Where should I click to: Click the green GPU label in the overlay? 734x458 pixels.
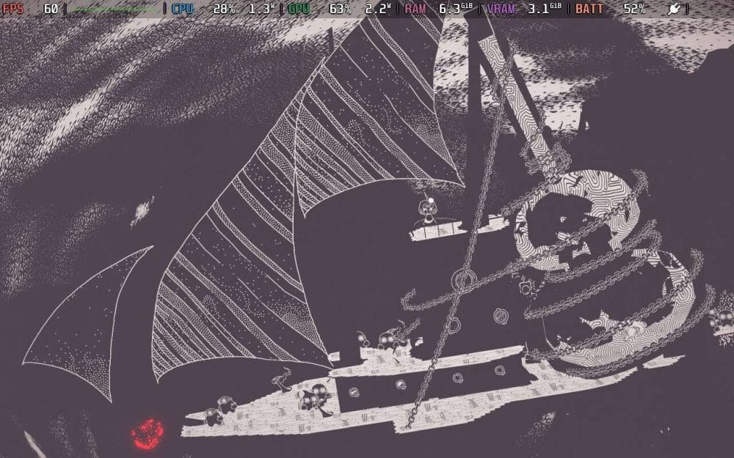[299, 9]
